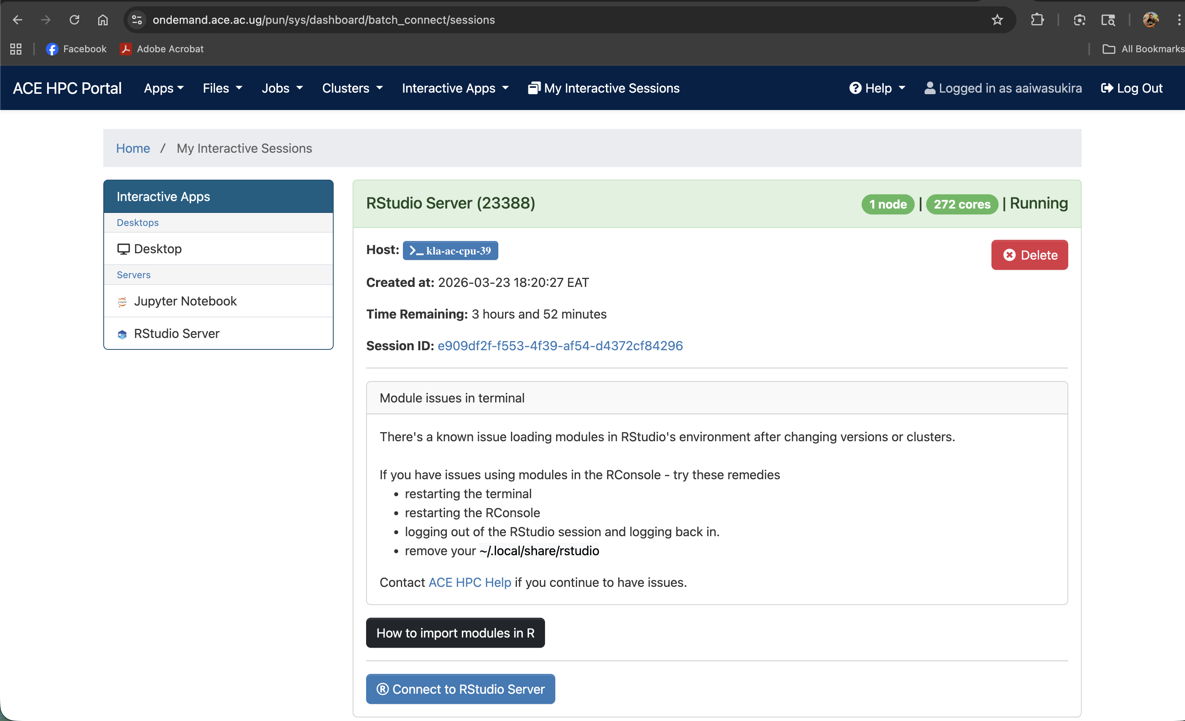Open the Clusters dropdown
This screenshot has height=721, width=1185.
[352, 87]
